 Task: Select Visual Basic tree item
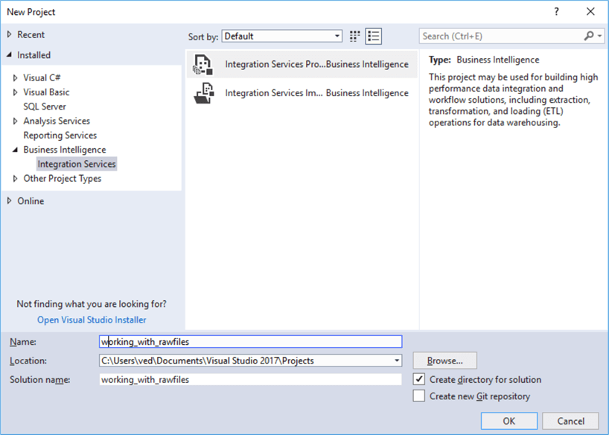pos(46,92)
